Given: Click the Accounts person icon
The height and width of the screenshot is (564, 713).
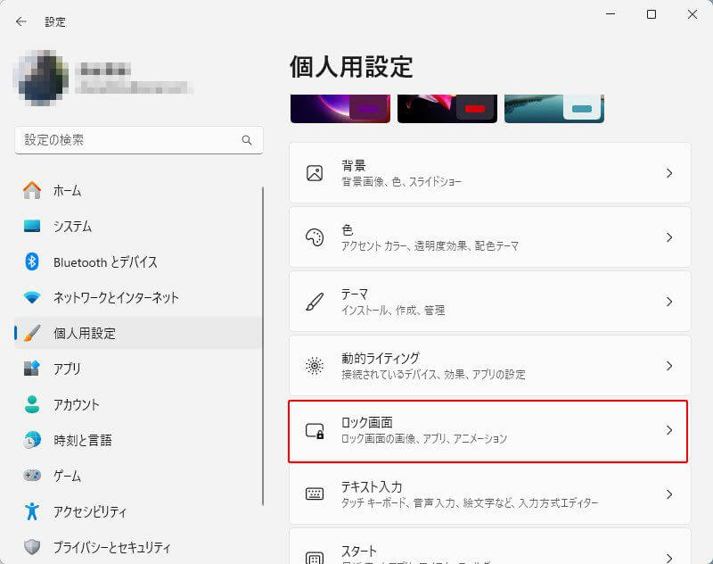Looking at the screenshot, I should (32, 404).
